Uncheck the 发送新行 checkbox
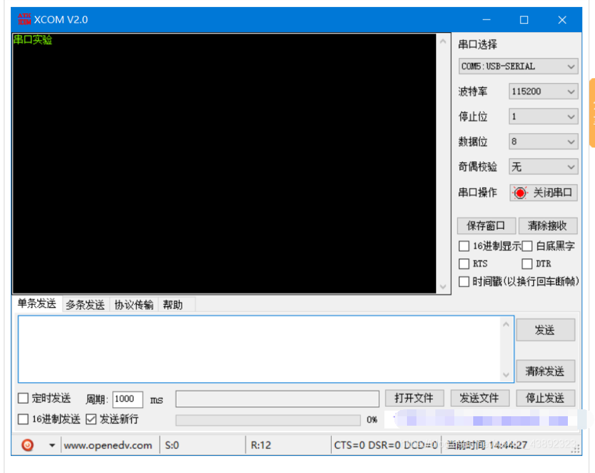The image size is (595, 473). pos(91,419)
